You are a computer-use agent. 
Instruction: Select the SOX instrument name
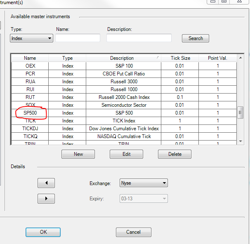click(x=30, y=105)
